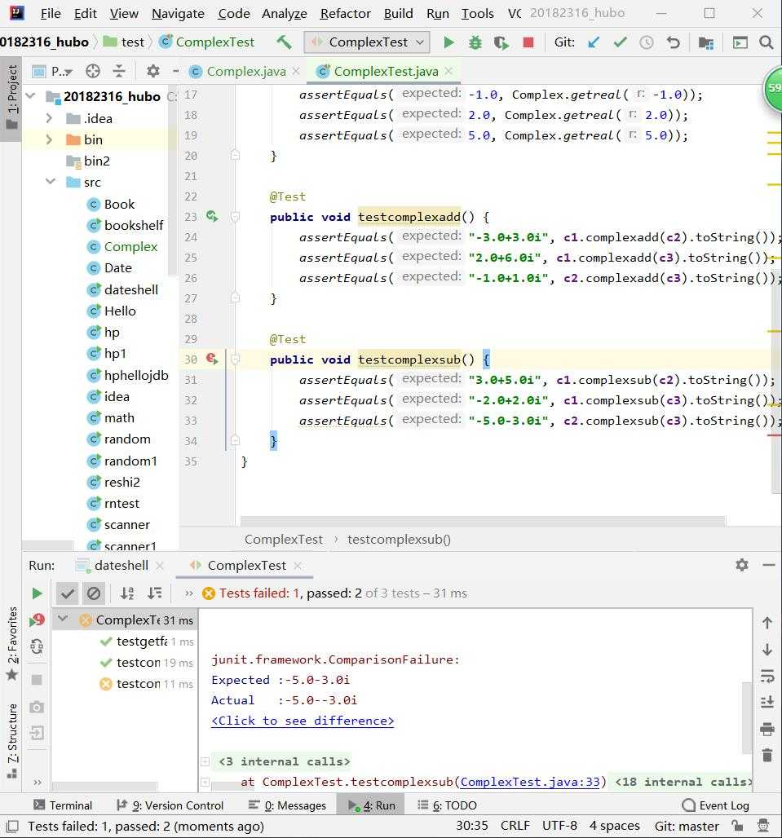
Task: Click the Search Everywhere magnifier icon
Action: [766, 42]
